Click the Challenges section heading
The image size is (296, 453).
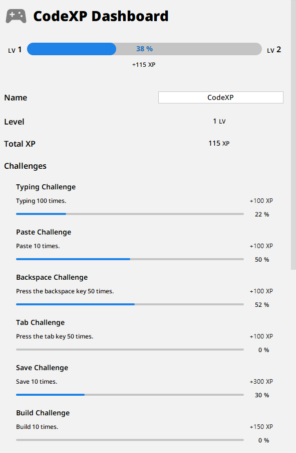pos(26,166)
